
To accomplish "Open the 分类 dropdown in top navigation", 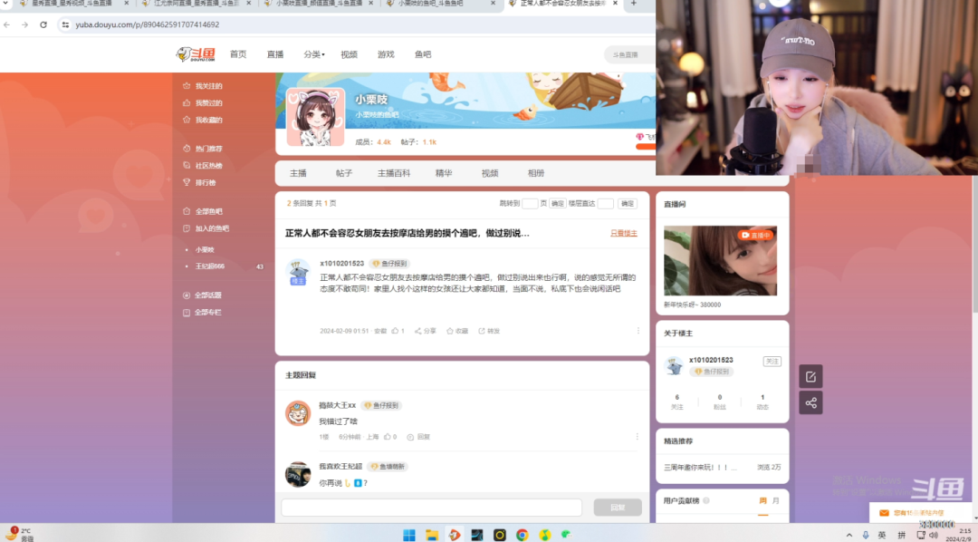I will (313, 54).
